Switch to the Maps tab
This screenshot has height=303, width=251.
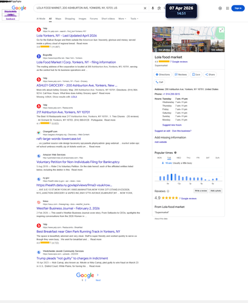(58, 19)
